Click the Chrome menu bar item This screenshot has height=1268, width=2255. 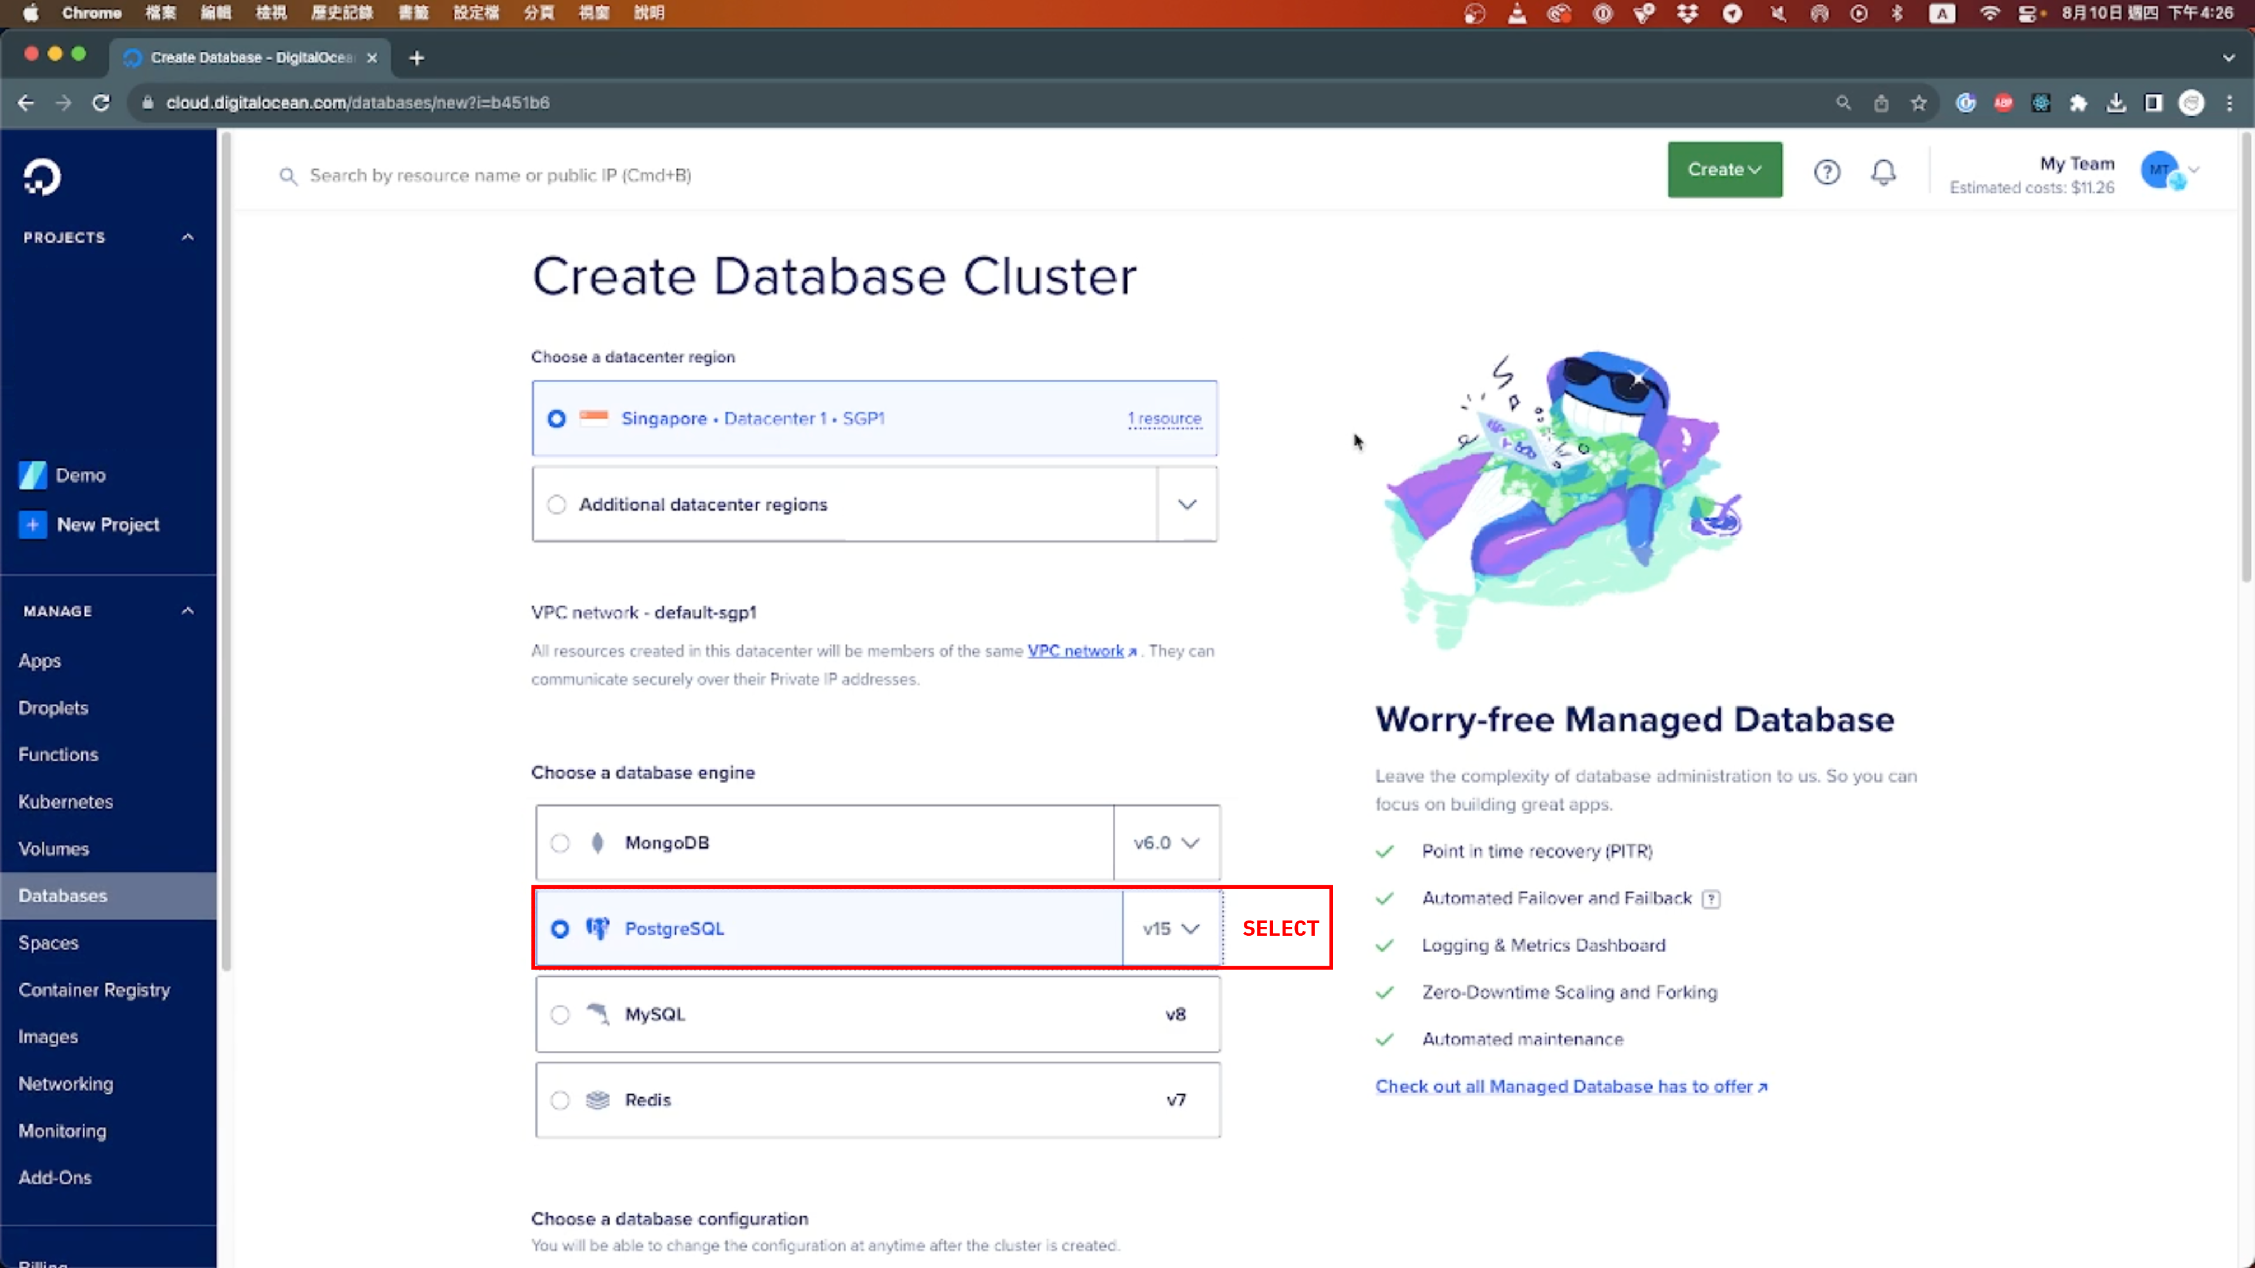91,13
